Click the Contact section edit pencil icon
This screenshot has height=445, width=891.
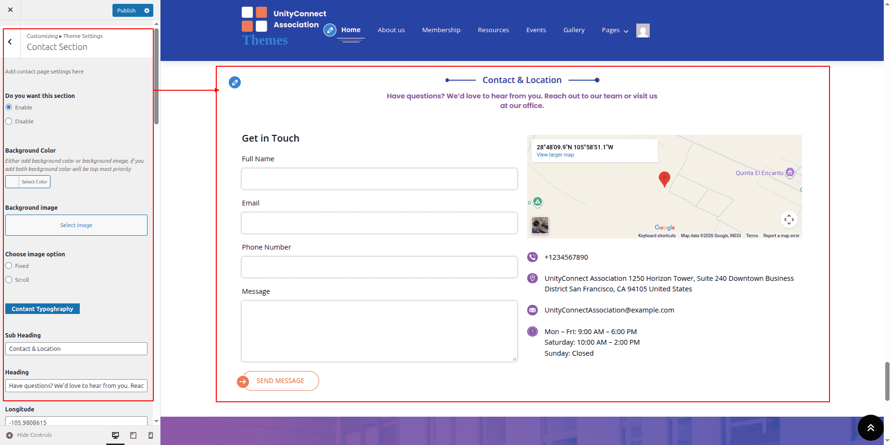click(x=235, y=83)
